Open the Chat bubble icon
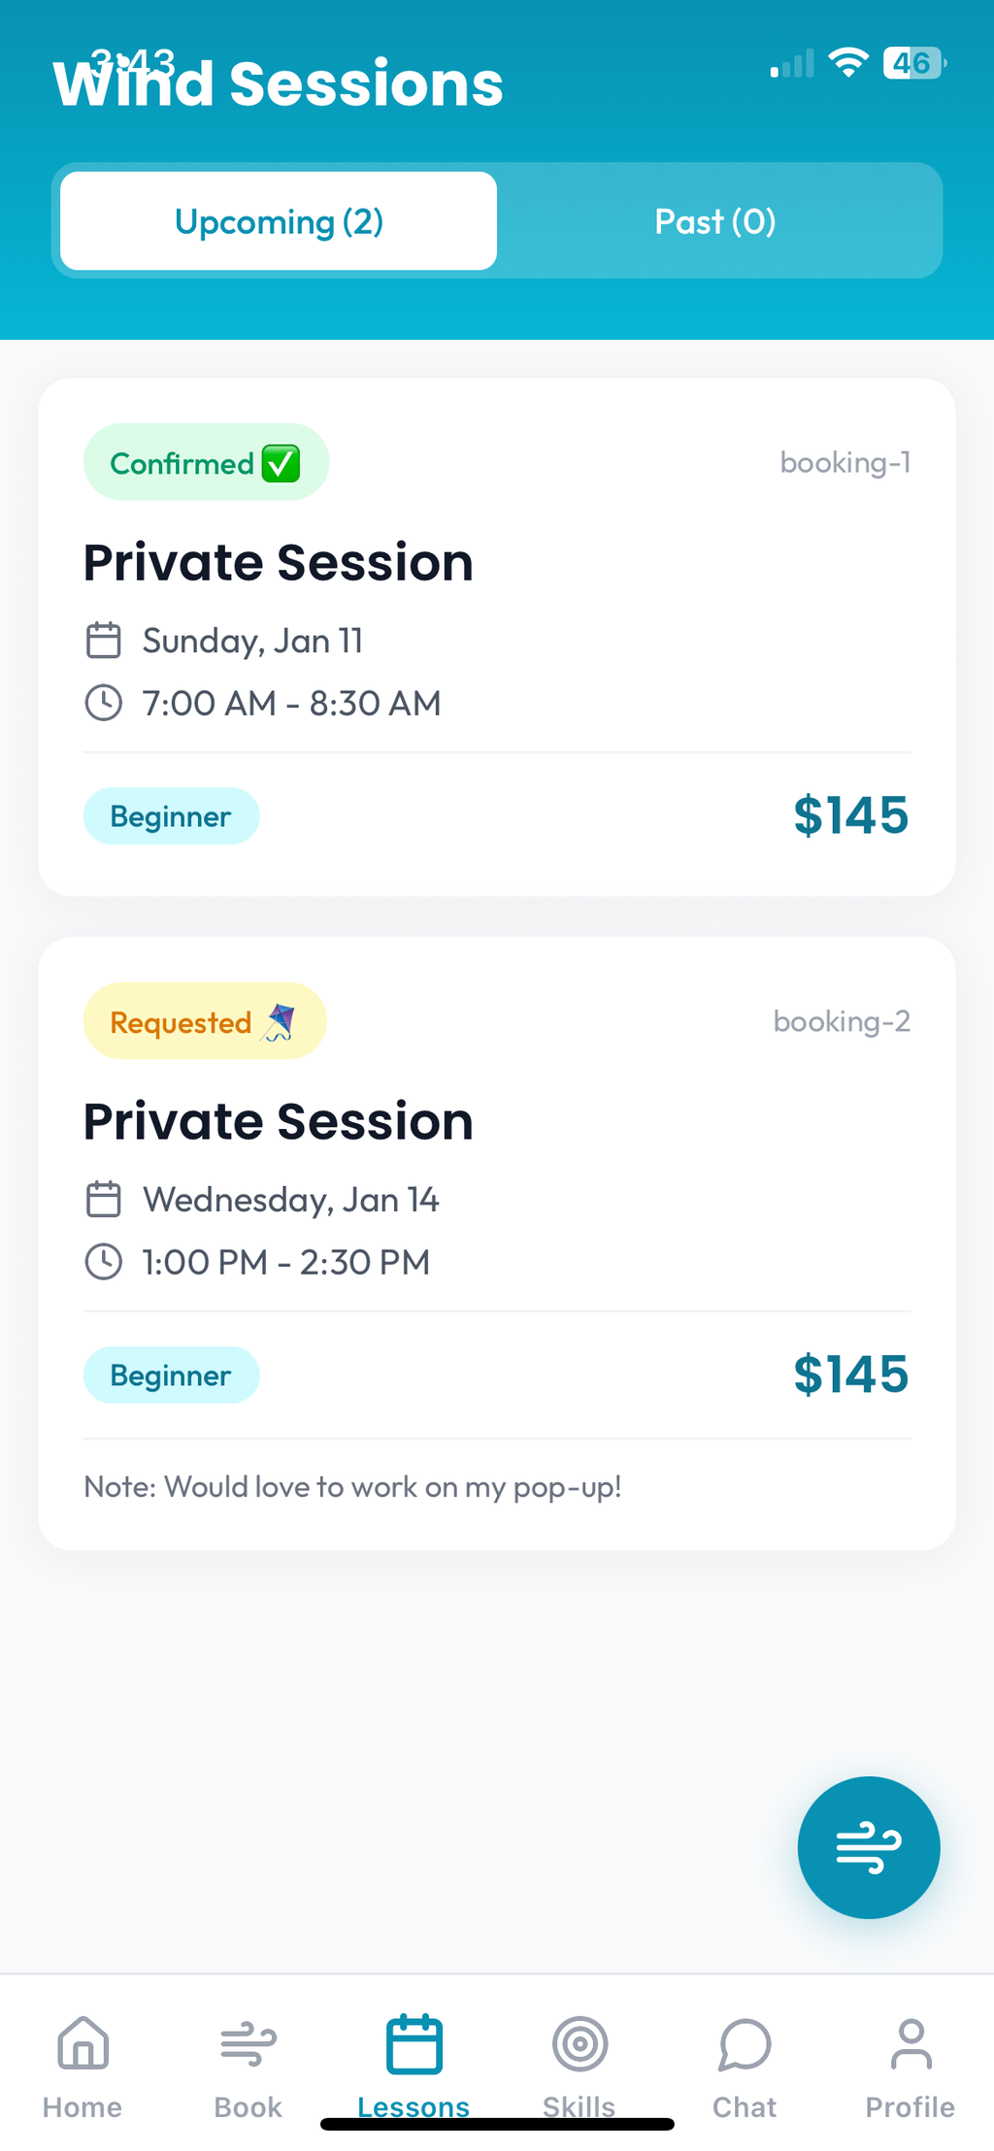Viewport: 994px width, 2151px height. click(745, 2043)
